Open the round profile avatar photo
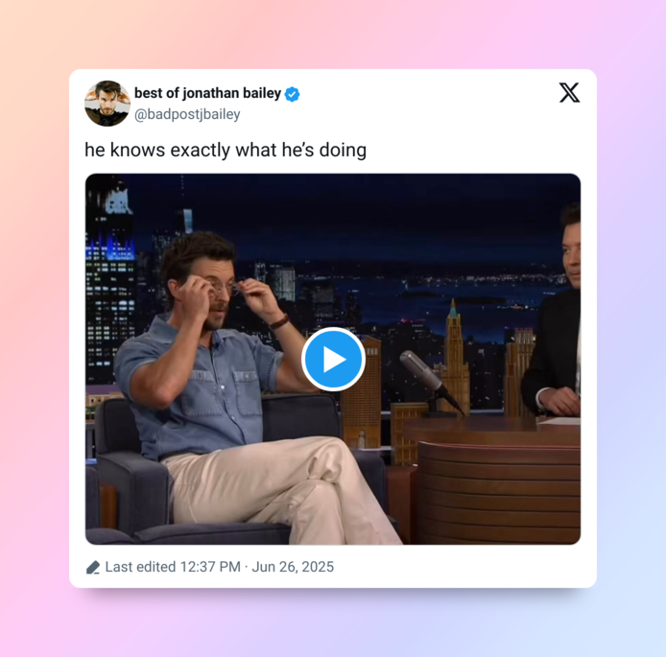This screenshot has width=666, height=657. click(107, 104)
